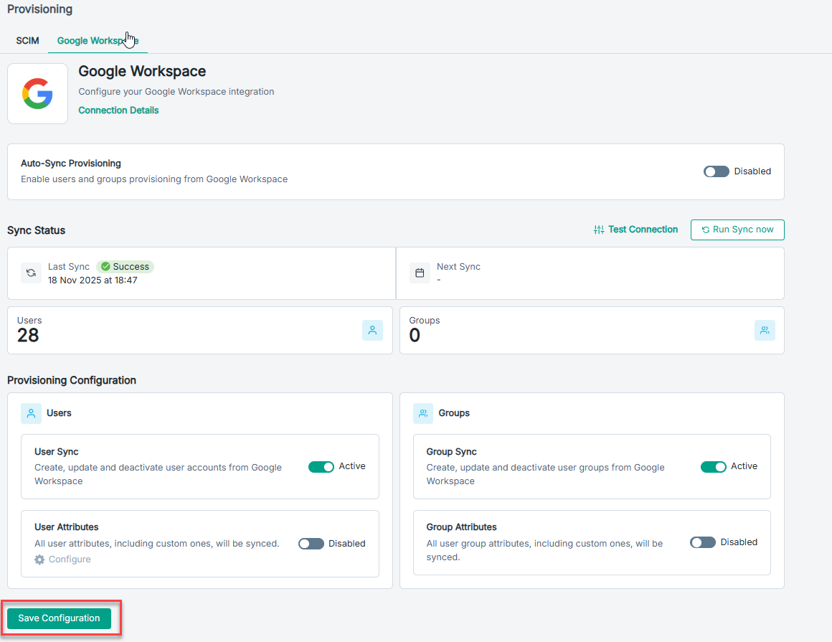Enable the User Attributes toggle
This screenshot has width=832, height=642.
click(x=311, y=544)
